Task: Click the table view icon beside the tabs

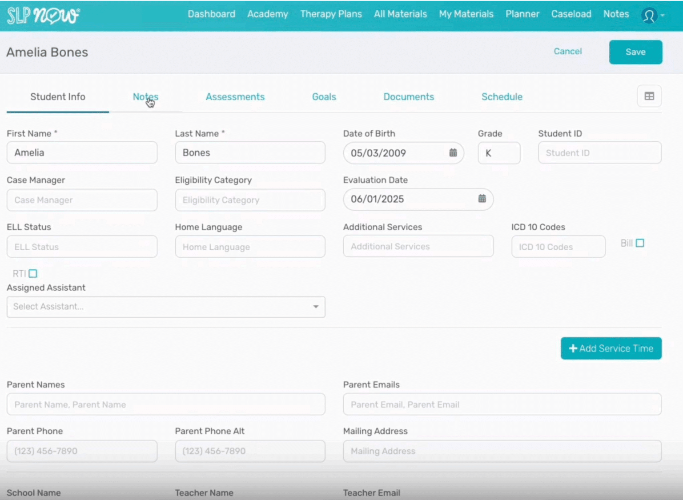Action: [x=649, y=96]
